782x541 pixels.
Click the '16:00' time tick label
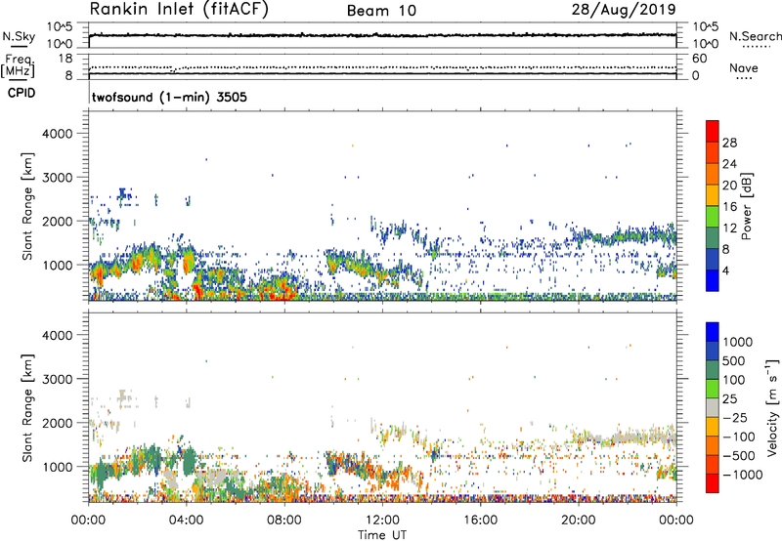(x=480, y=520)
